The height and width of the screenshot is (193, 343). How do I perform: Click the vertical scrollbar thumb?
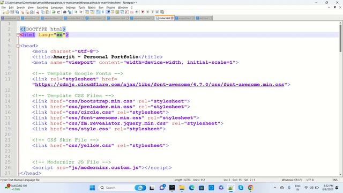click(340, 38)
